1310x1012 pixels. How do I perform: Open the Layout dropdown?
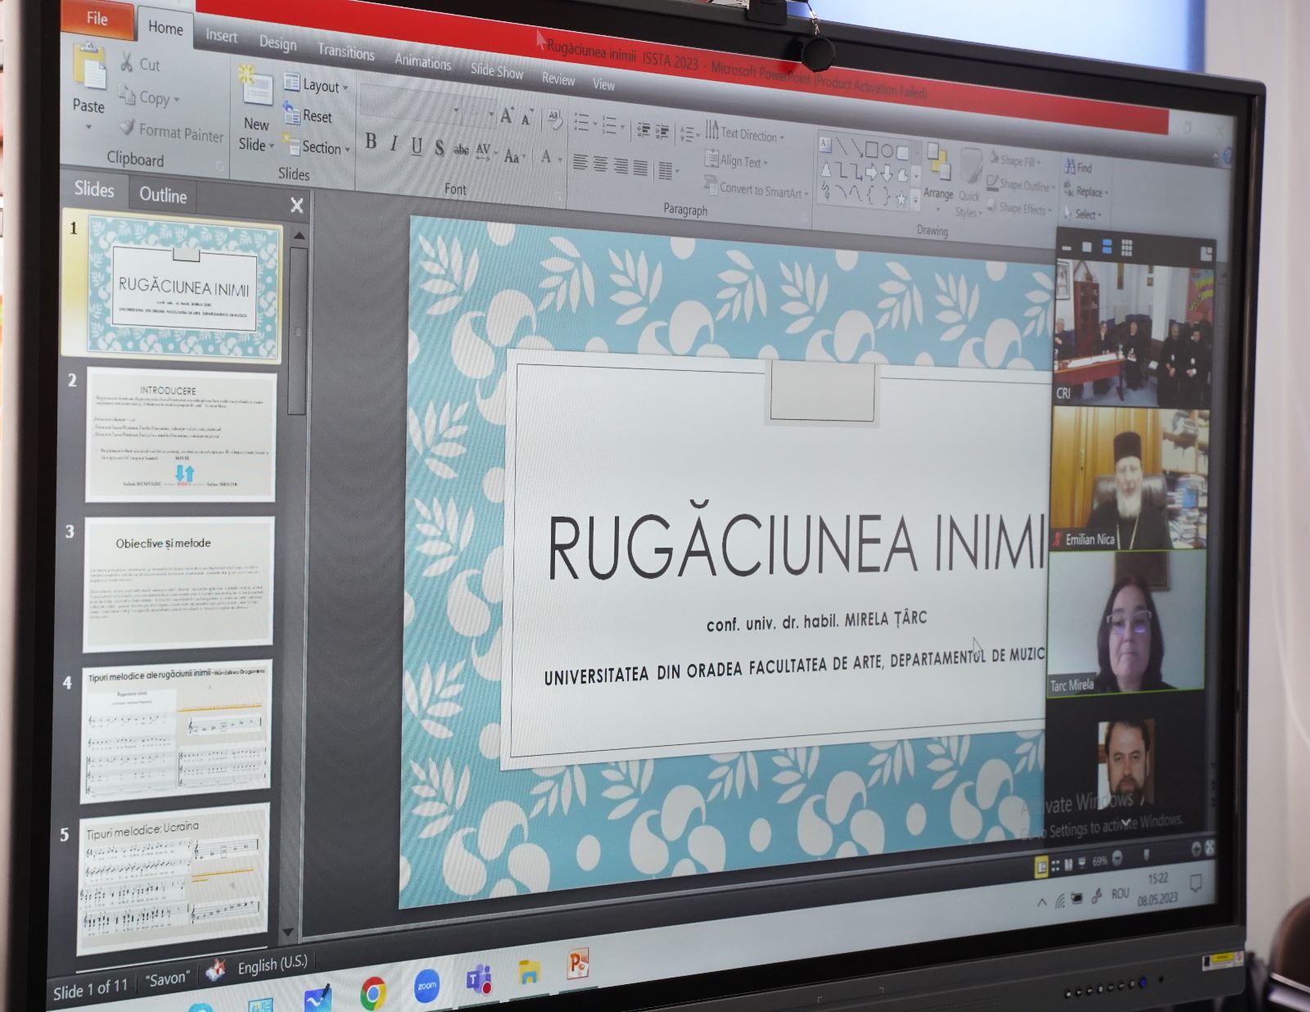pyautogui.click(x=317, y=84)
